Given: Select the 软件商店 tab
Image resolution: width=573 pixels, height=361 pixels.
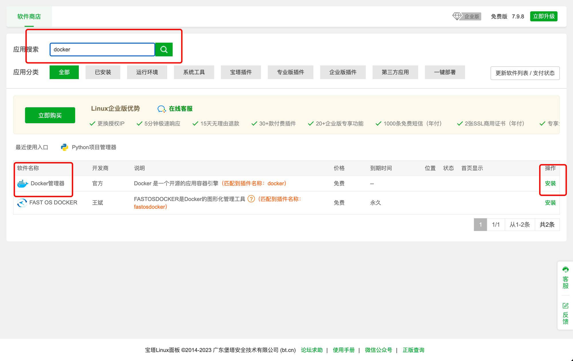Looking at the screenshot, I should pos(29,17).
